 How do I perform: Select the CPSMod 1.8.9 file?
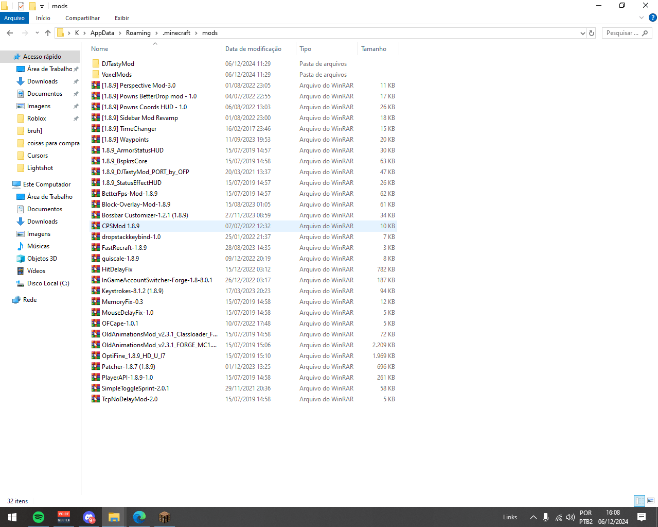(244, 226)
